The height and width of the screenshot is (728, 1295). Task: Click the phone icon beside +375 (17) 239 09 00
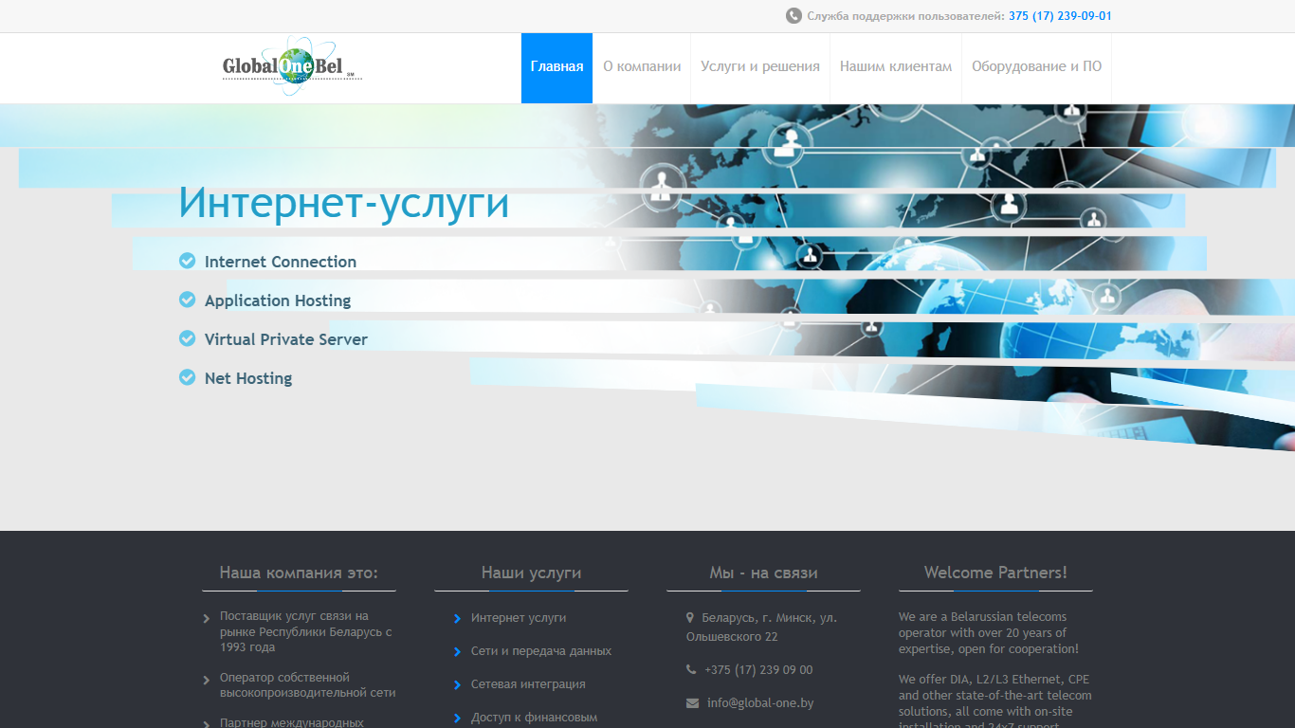tap(691, 669)
